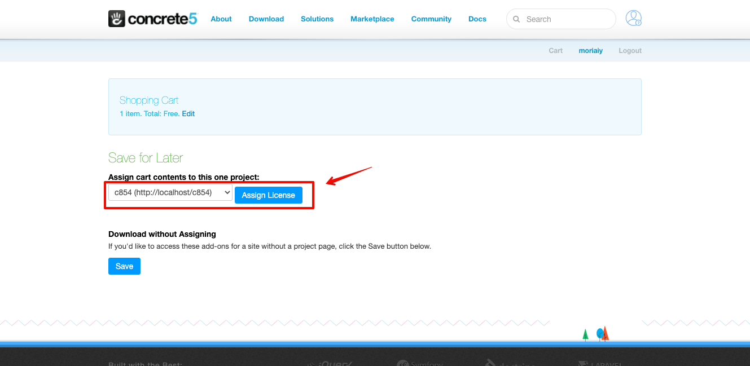Viewport: 750px width, 366px height.
Task: Click the Edit link in Shopping Cart
Action: coord(188,114)
